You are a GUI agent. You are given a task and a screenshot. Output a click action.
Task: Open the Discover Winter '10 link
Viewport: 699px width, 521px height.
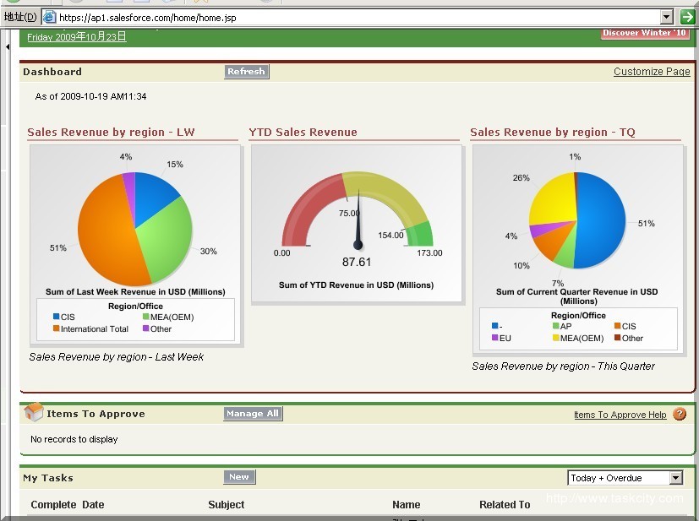(645, 32)
